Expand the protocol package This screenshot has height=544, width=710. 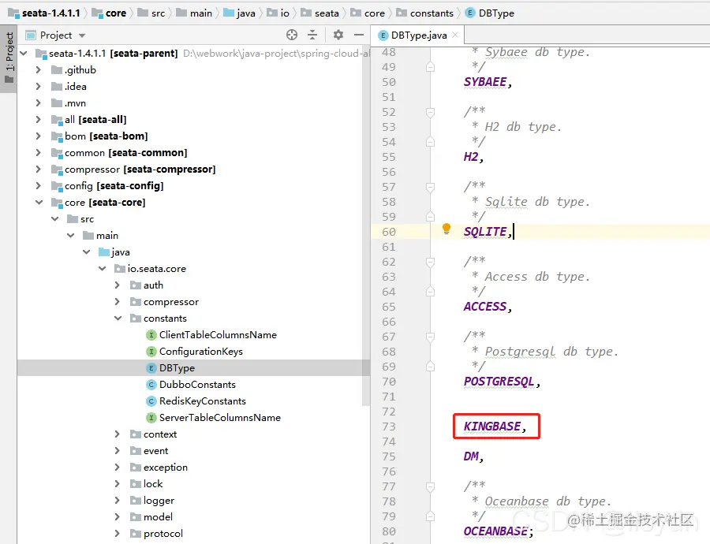tap(118, 534)
